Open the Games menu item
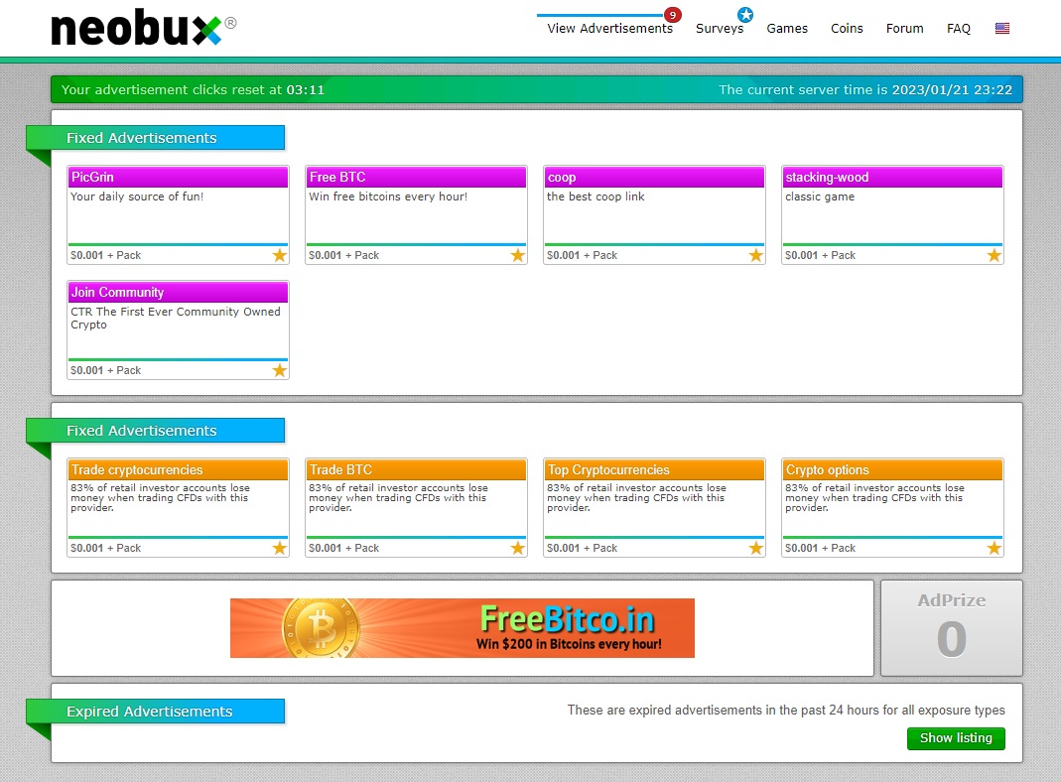Viewport: 1061px width, 782px height. (787, 29)
